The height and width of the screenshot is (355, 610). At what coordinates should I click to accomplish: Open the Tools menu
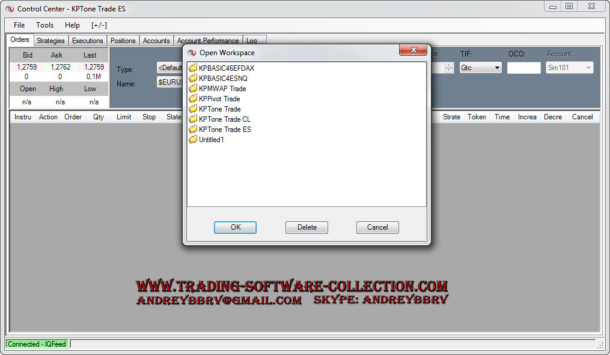[44, 25]
